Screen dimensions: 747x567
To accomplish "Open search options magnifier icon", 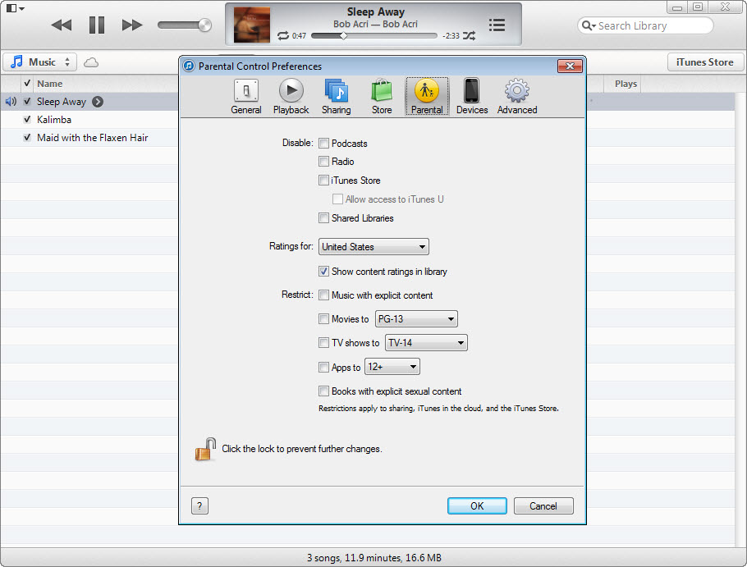I will coord(589,25).
